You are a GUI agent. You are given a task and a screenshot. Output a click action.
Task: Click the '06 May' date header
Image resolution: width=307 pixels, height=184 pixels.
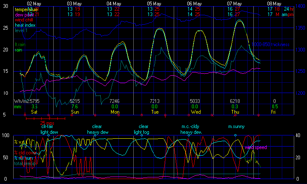[194, 4]
